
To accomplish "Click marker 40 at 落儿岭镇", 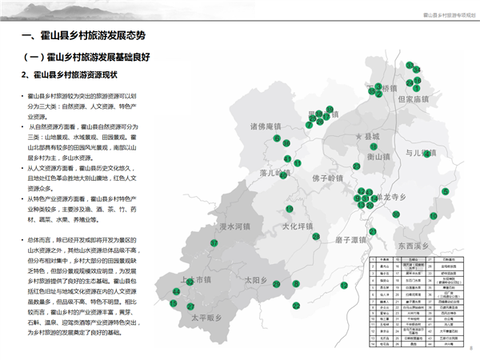I will 283,175.
